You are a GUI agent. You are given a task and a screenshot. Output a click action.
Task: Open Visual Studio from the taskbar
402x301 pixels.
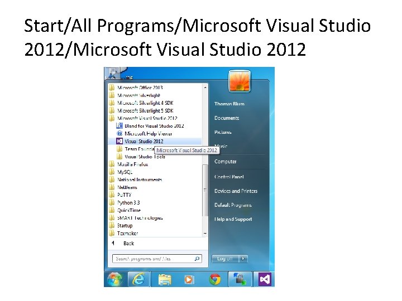265,279
